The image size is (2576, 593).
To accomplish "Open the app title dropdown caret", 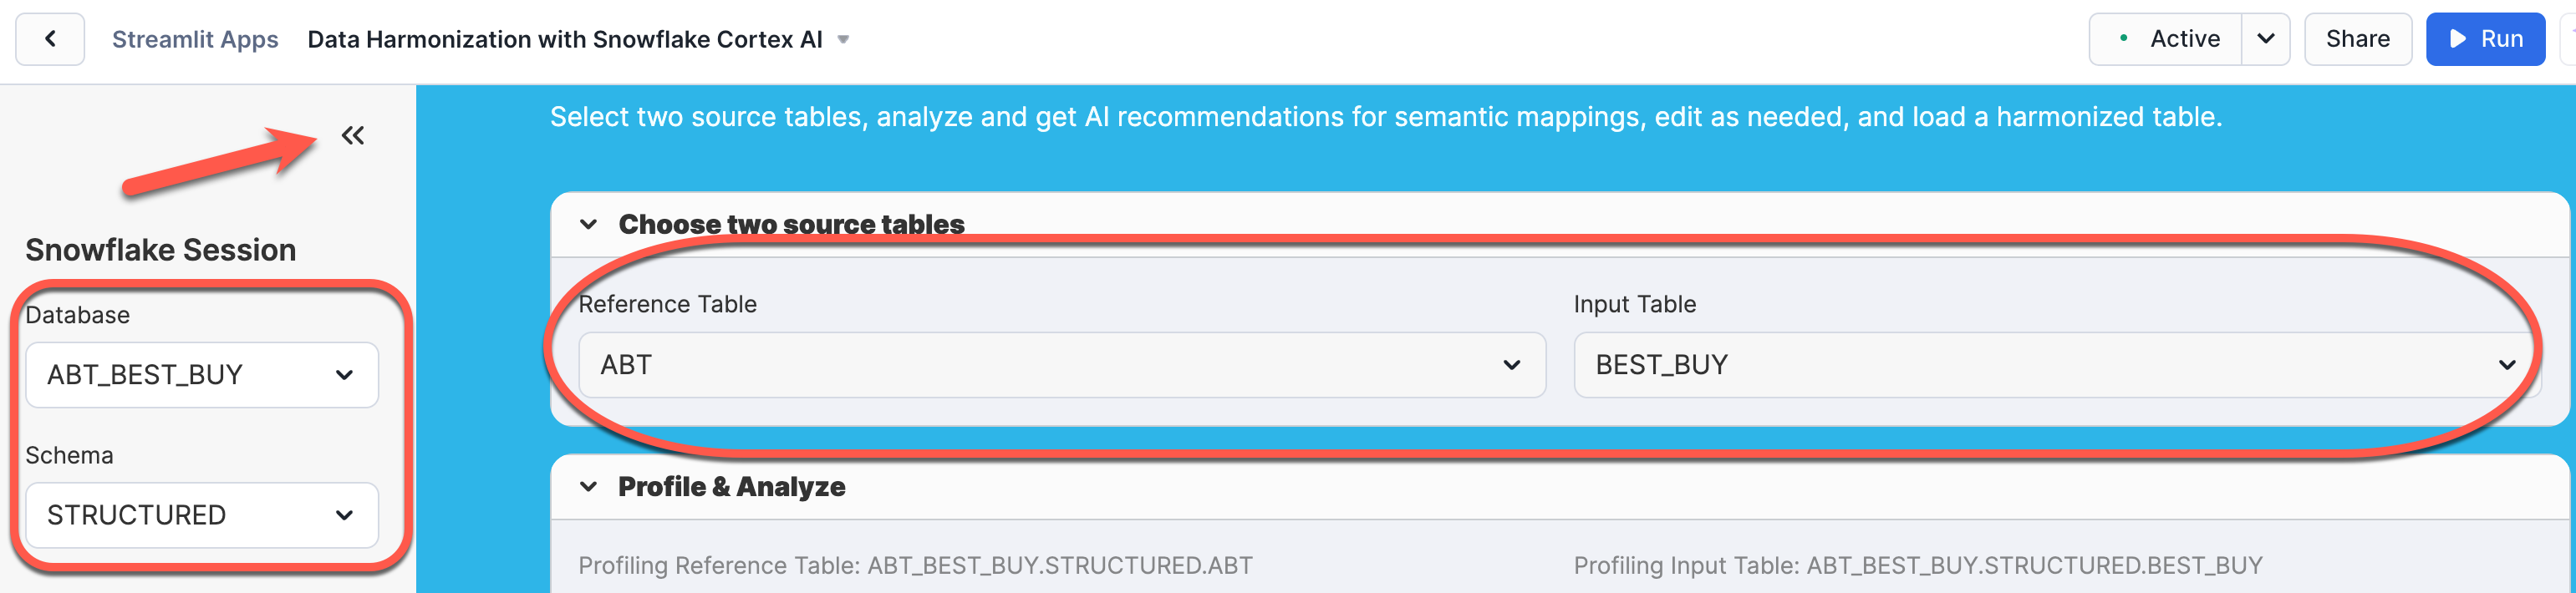I will [x=843, y=40].
